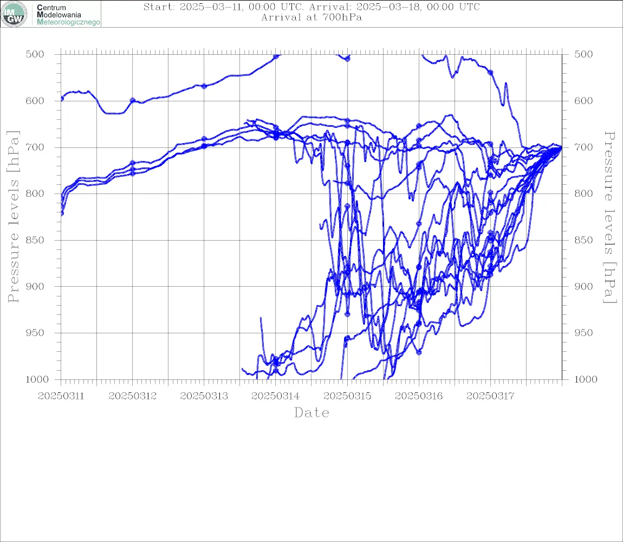Click left axis label 1000

coord(37,379)
